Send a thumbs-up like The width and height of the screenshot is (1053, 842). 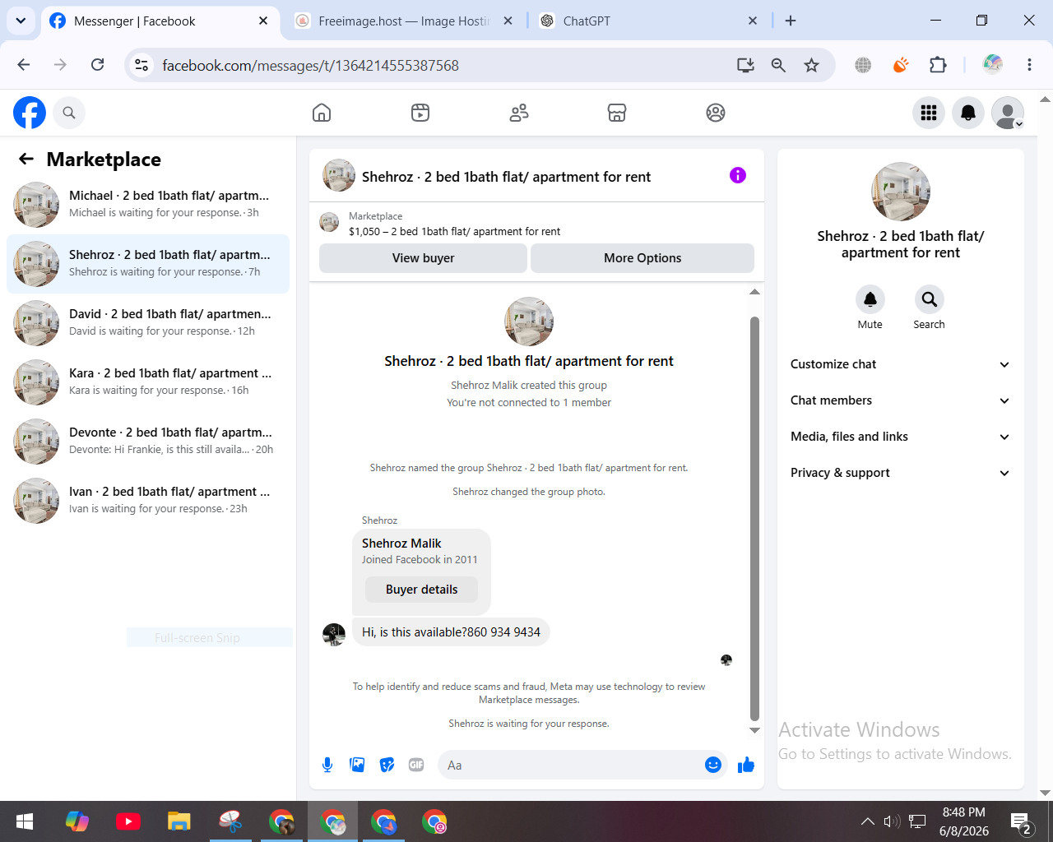point(746,766)
